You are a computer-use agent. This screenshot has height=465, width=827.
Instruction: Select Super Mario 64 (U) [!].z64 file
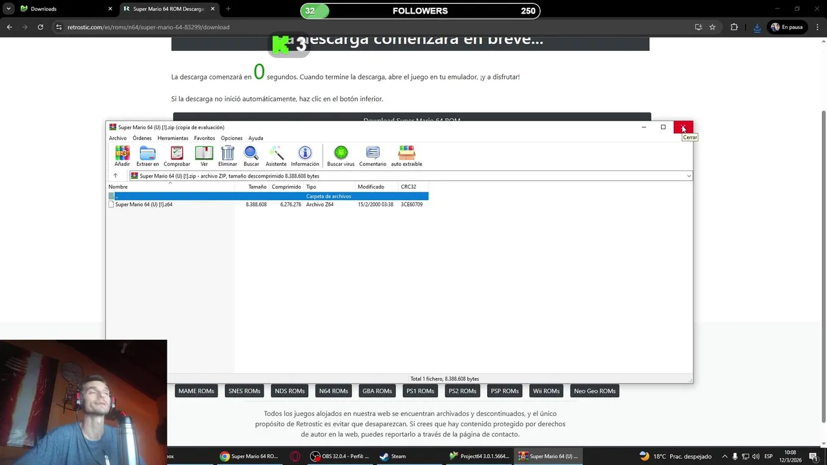[x=143, y=204]
